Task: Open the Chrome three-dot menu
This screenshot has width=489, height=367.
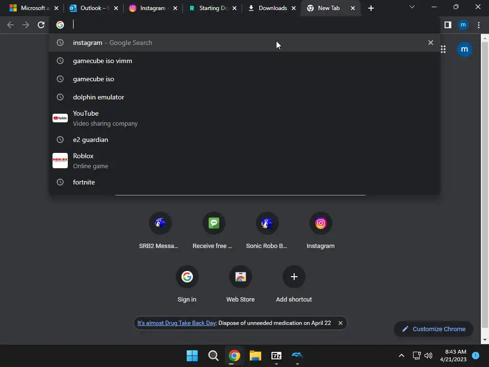Action: 478,25
